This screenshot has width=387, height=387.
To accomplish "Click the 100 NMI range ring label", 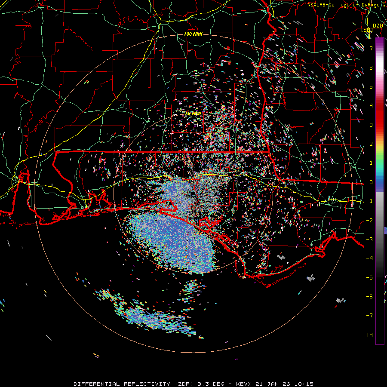I will click(193, 34).
